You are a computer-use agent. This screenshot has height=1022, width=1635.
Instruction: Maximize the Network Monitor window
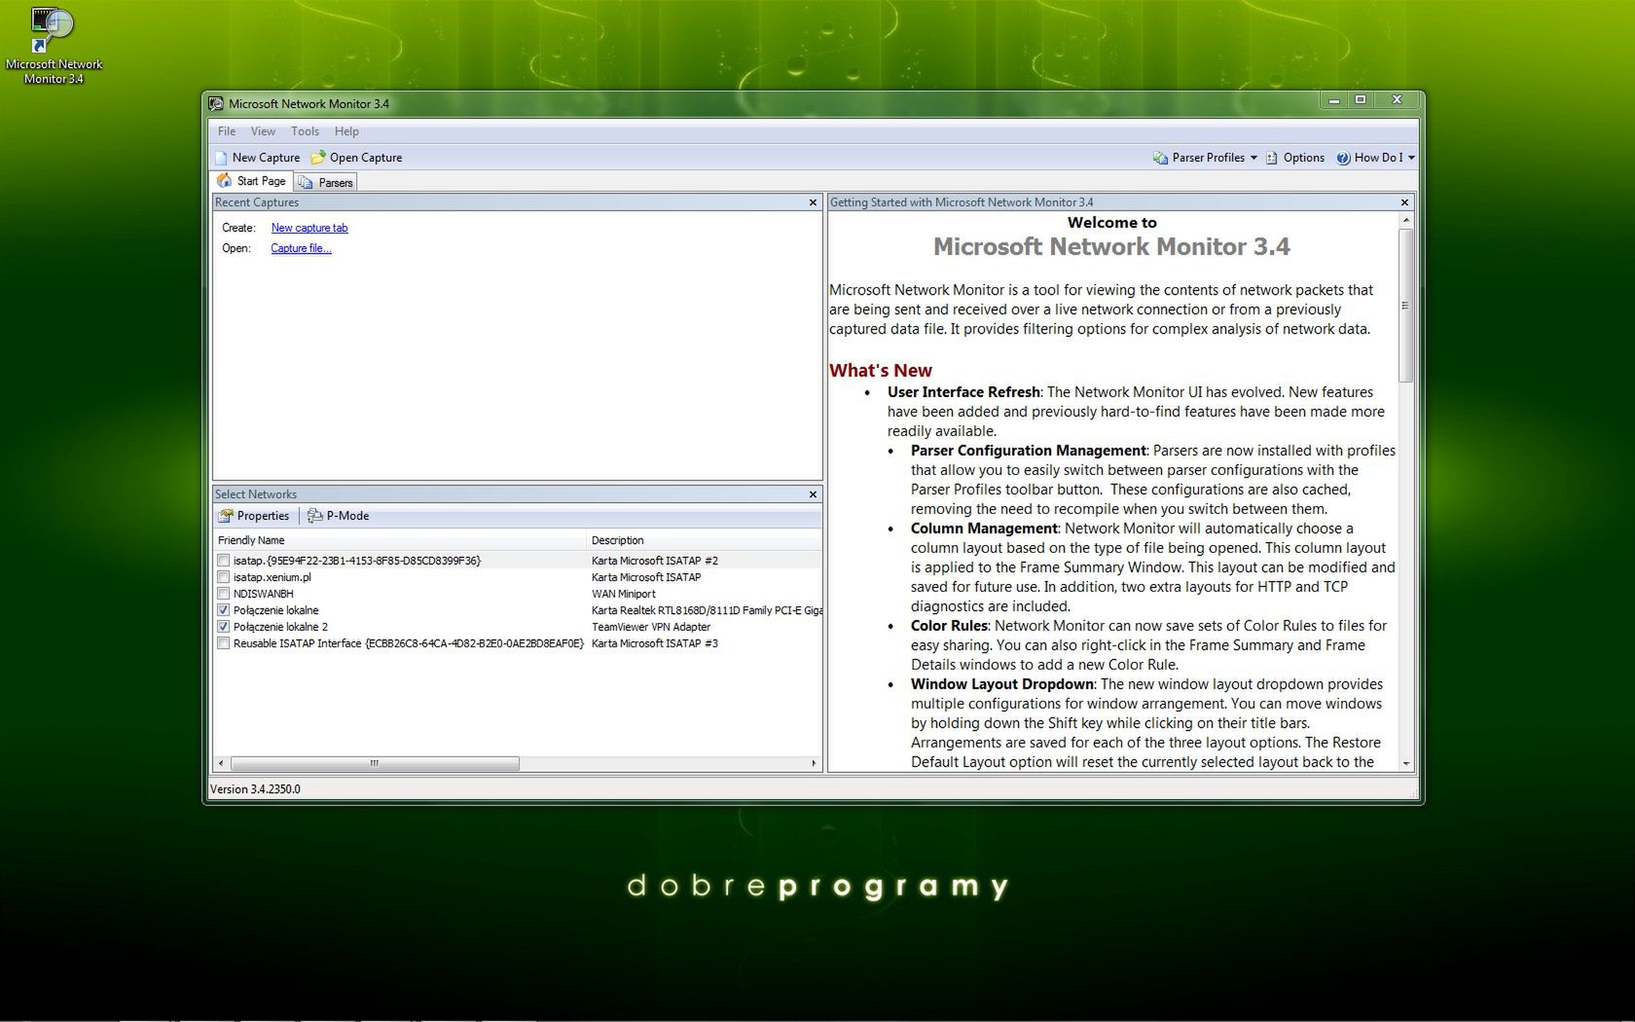(1361, 99)
